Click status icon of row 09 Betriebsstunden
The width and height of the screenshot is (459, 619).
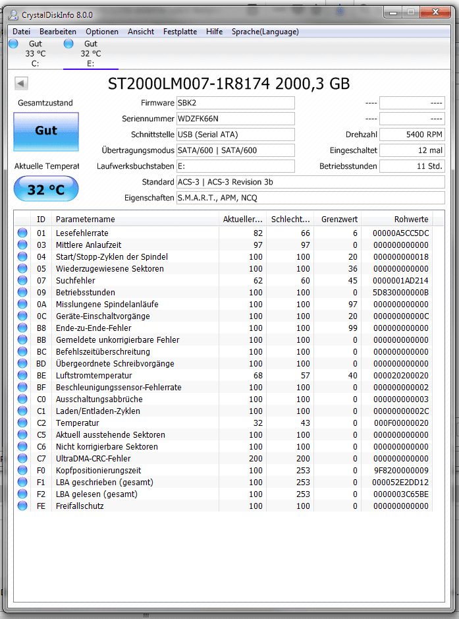[x=22, y=292]
